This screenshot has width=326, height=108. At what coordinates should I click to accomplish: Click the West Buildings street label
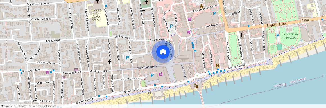[112, 83]
